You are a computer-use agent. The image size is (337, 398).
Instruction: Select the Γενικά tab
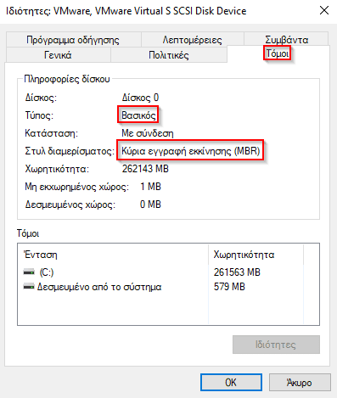point(58,54)
